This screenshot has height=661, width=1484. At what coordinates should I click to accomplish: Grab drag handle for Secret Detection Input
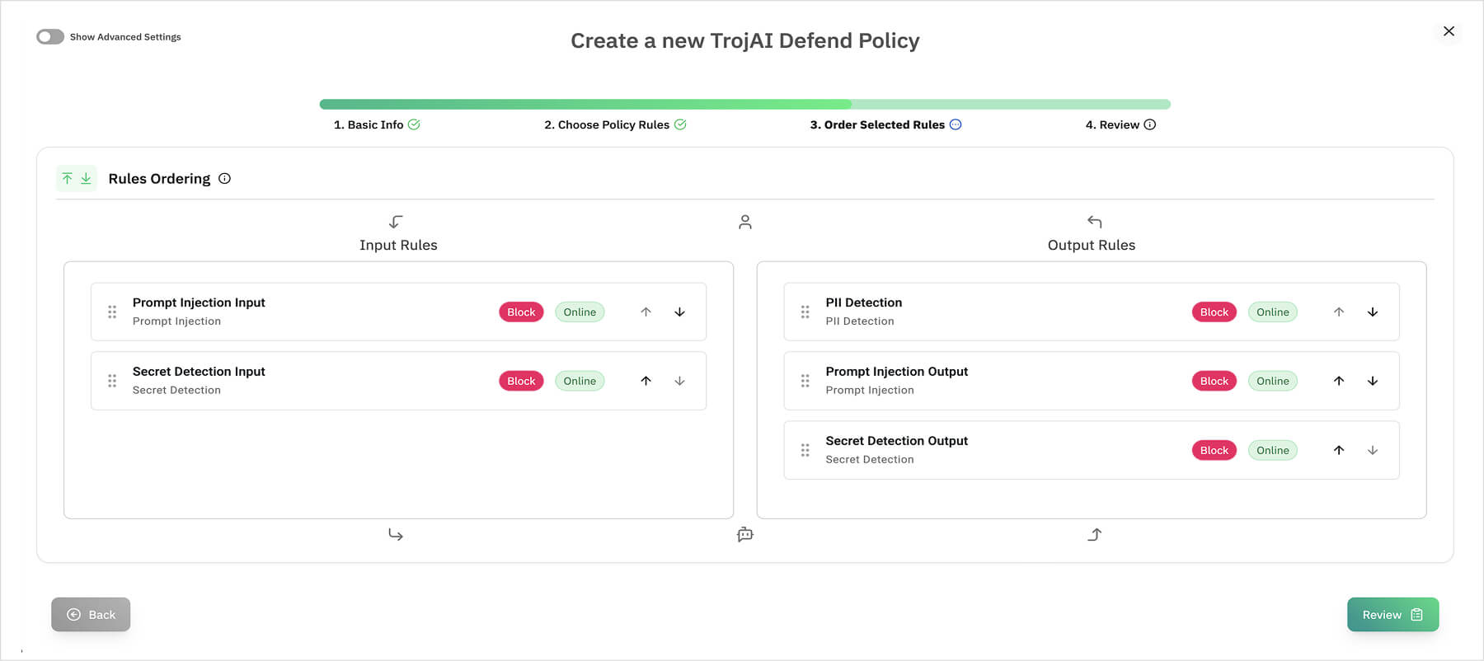point(112,381)
